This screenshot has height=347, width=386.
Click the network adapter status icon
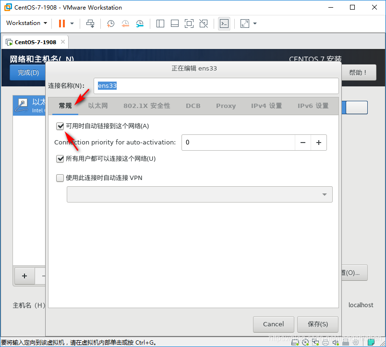coord(316,343)
